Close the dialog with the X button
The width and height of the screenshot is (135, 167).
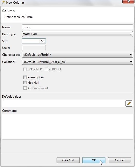[x=128, y=2]
